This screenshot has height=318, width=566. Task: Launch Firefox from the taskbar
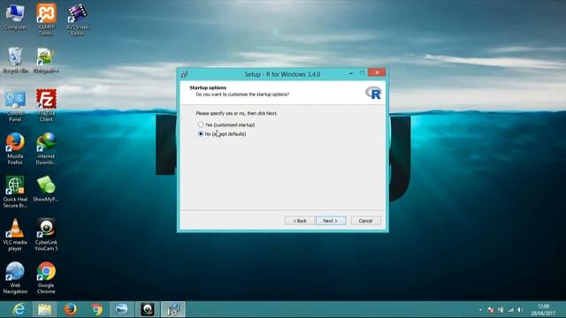tap(71, 309)
